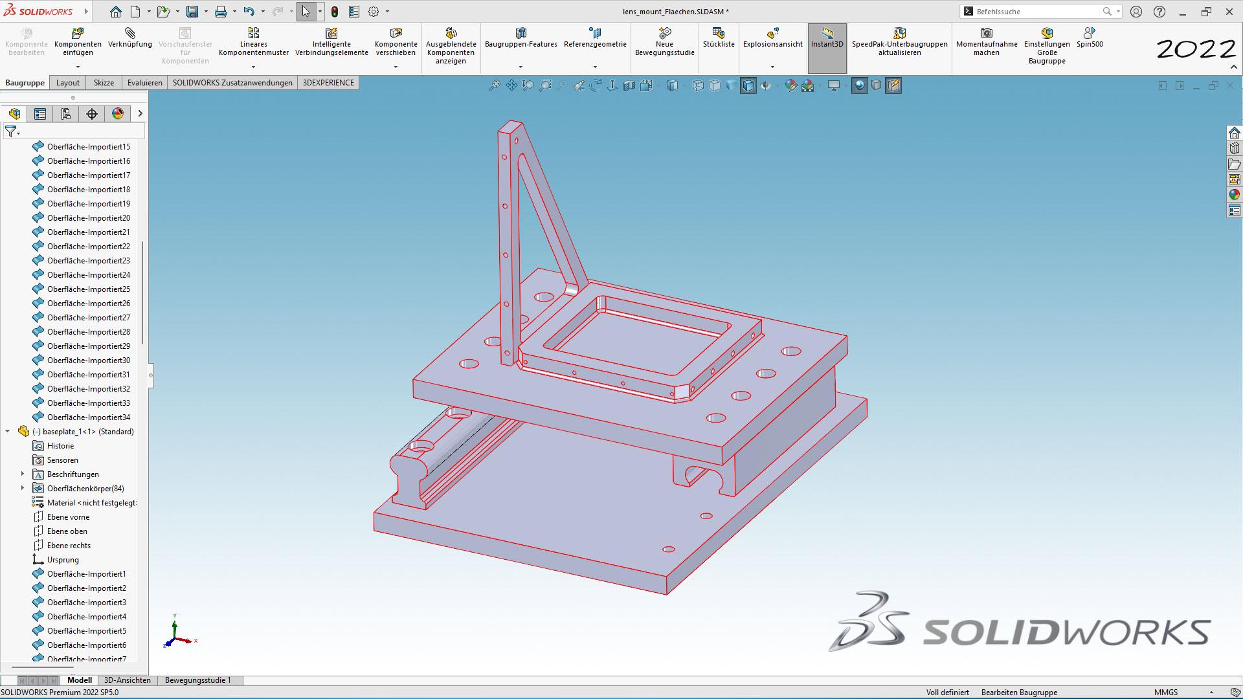Expand the Beschriftungen folder
The height and width of the screenshot is (699, 1243).
click(x=23, y=474)
